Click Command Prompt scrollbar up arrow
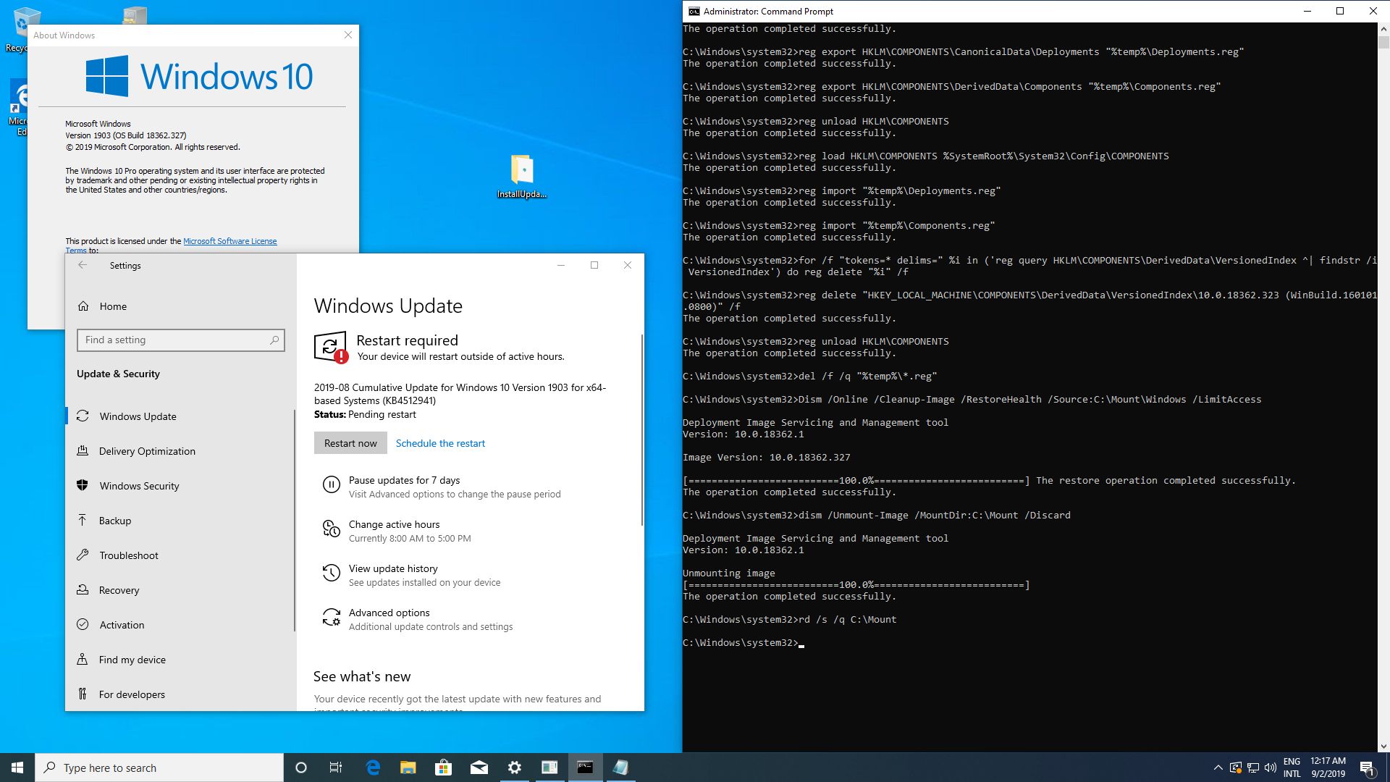 pyautogui.click(x=1383, y=29)
